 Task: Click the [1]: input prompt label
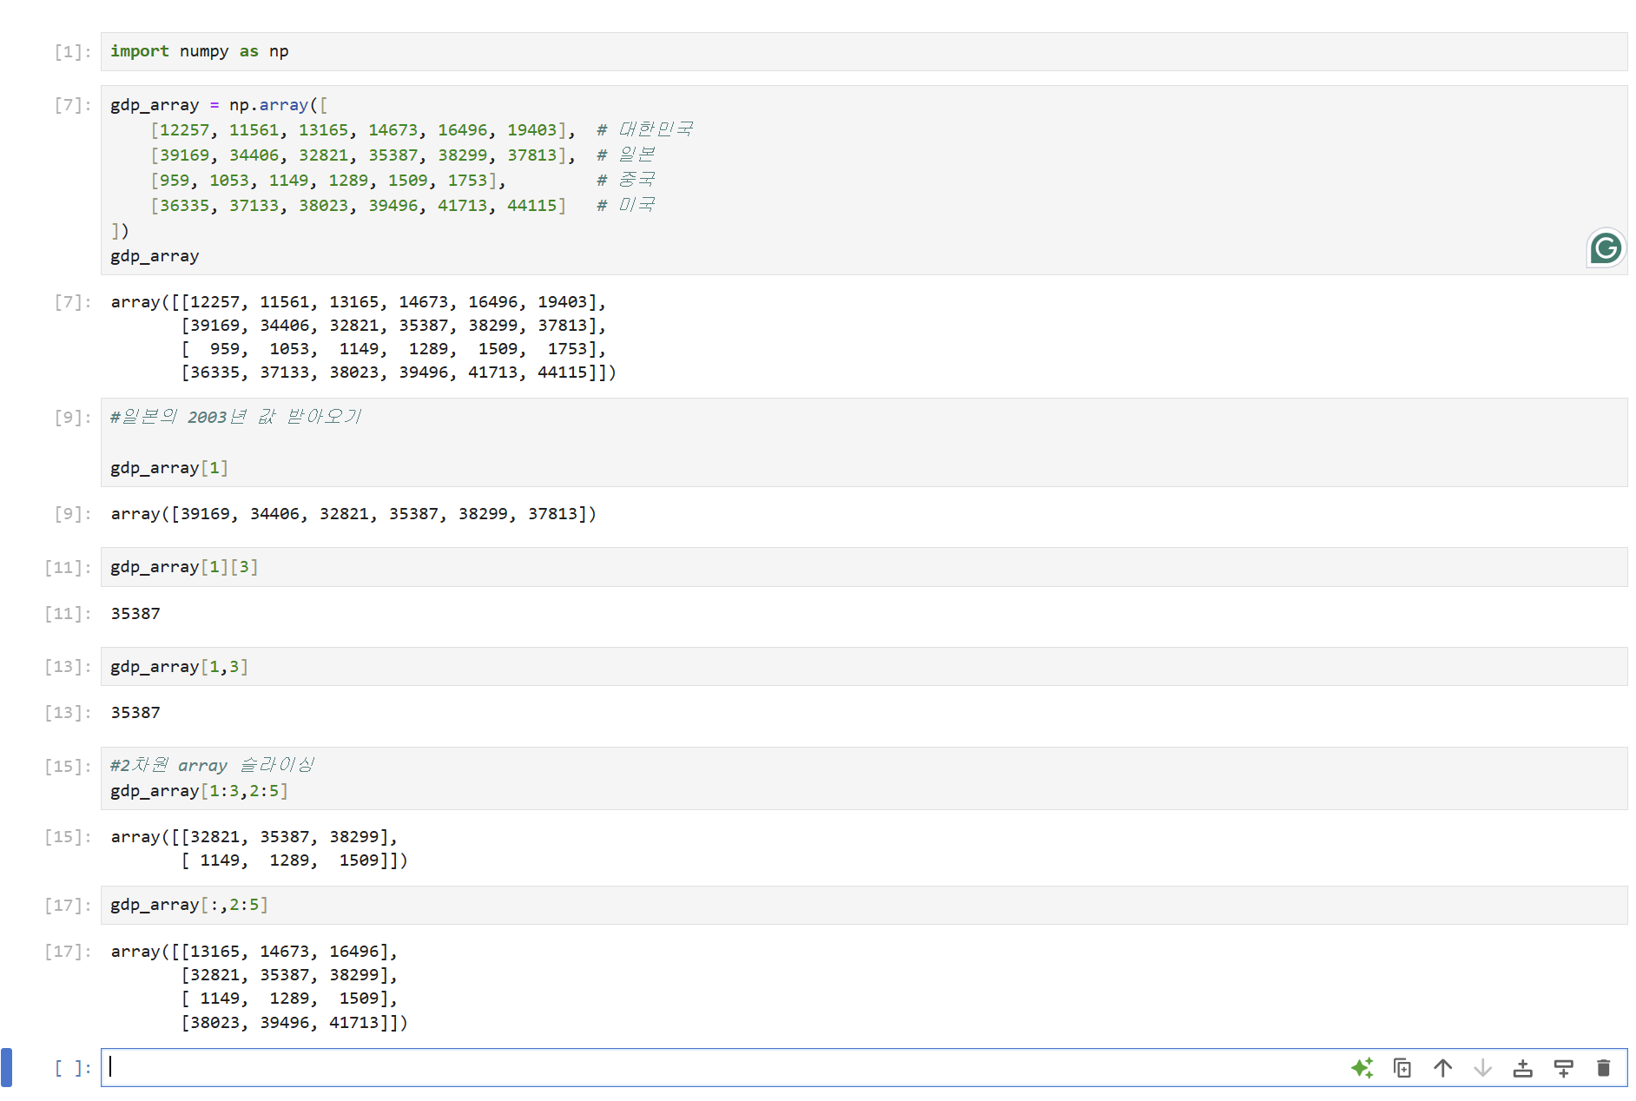[x=73, y=52]
